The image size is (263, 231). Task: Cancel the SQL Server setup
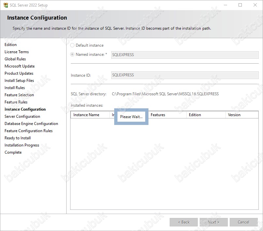(243, 222)
